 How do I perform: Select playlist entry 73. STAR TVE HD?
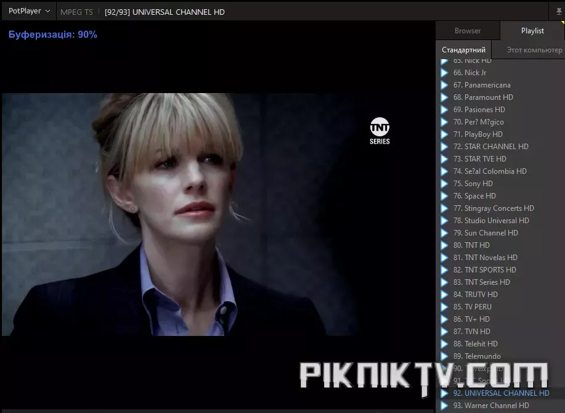500,159
